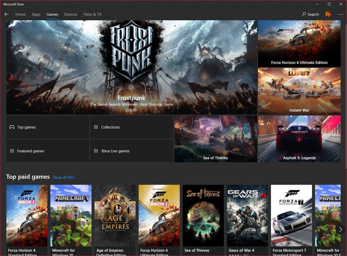Click the Featured games icon
Image resolution: width=347 pixels, height=256 pixels.
(x=12, y=151)
